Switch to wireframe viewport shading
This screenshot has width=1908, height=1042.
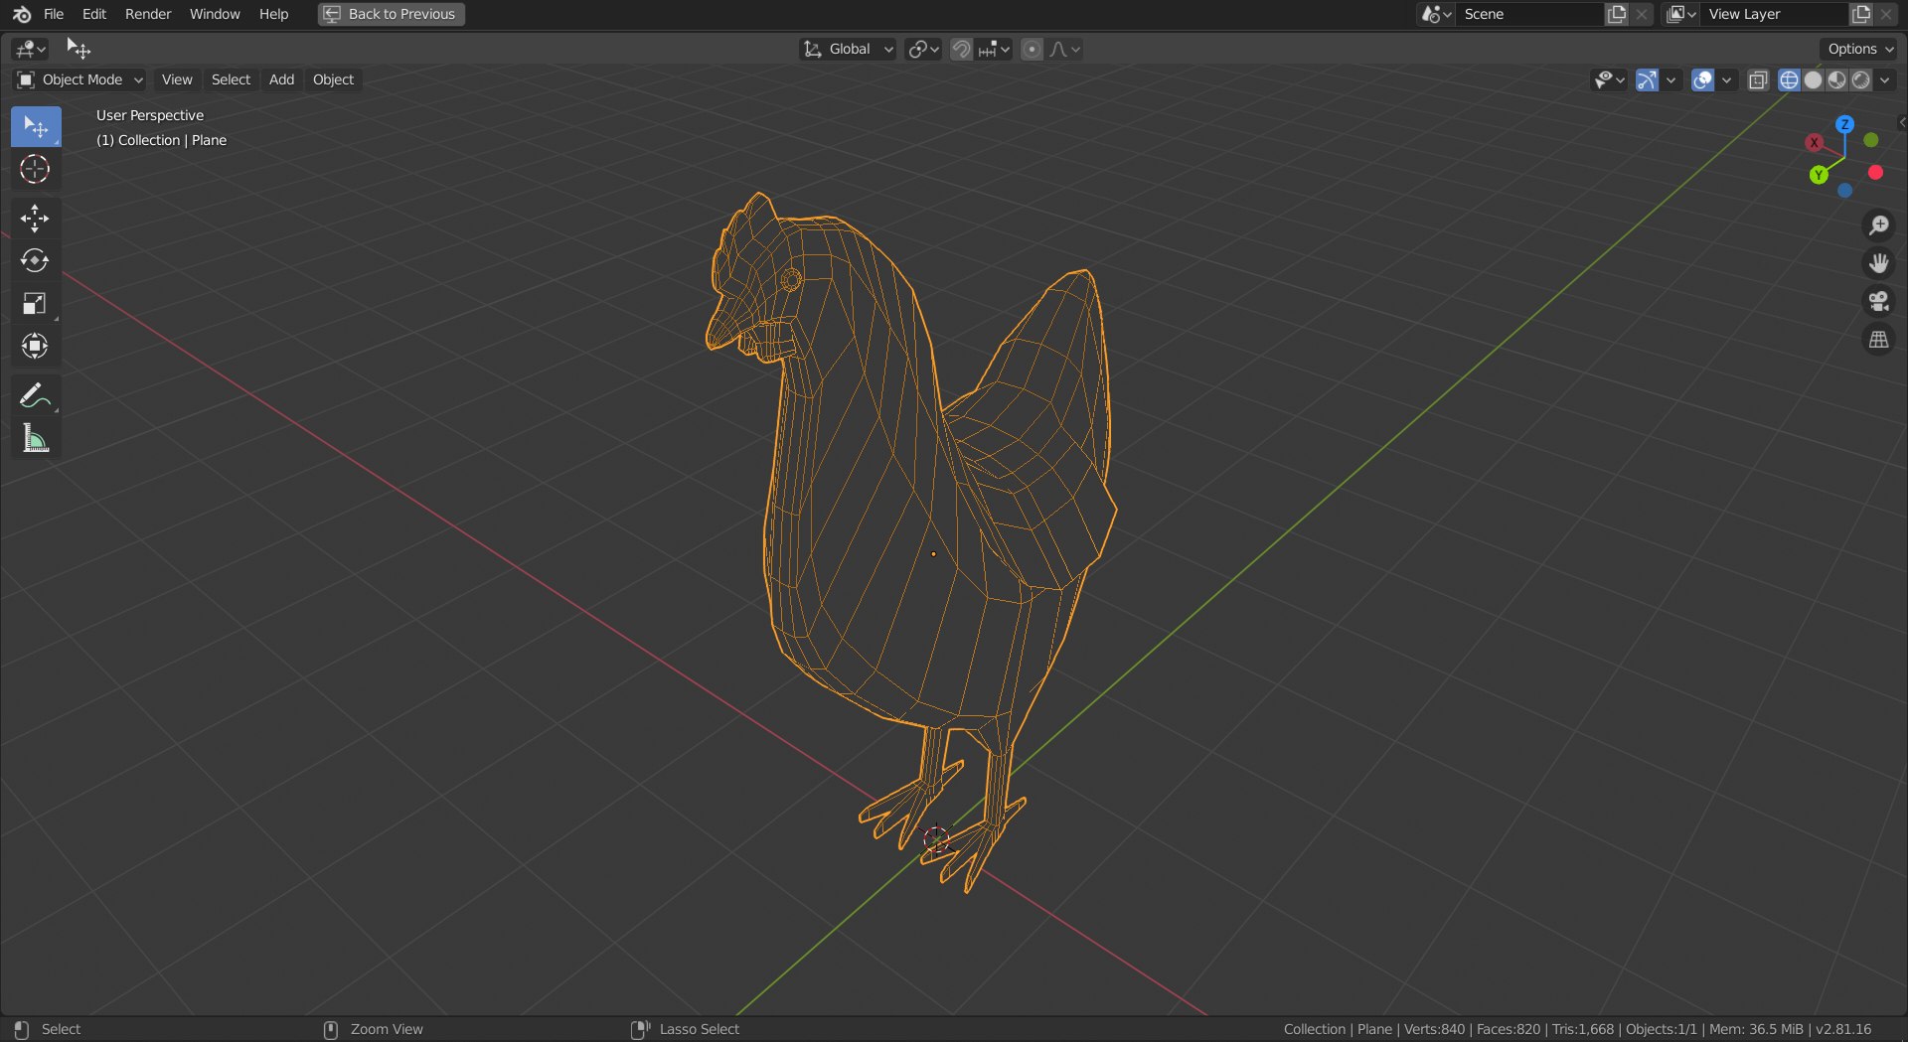pos(1789,79)
